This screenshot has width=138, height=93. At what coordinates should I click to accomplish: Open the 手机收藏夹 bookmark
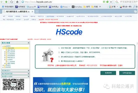[x=8, y=7]
